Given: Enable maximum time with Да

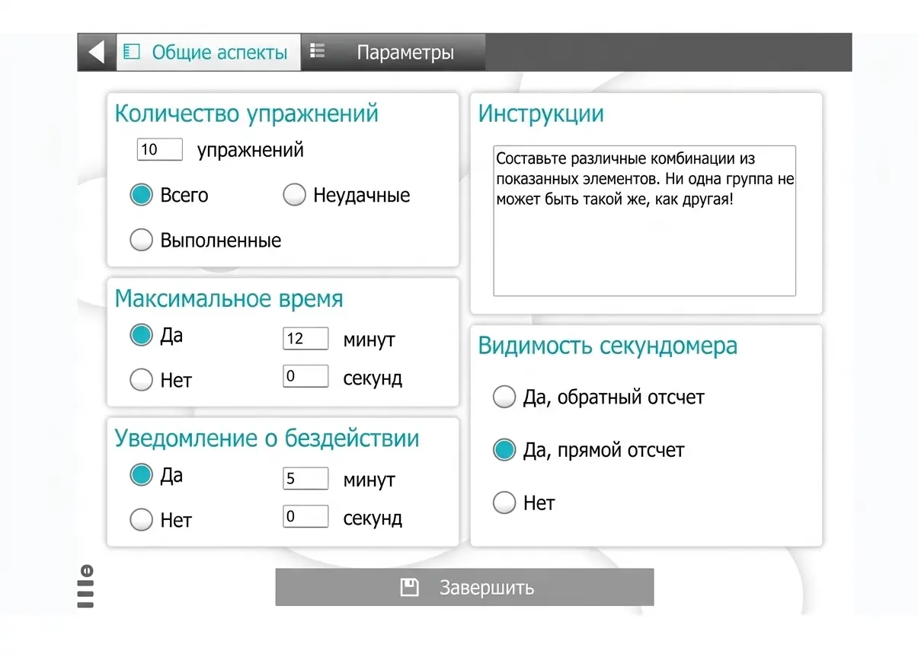Looking at the screenshot, I should pos(142,335).
